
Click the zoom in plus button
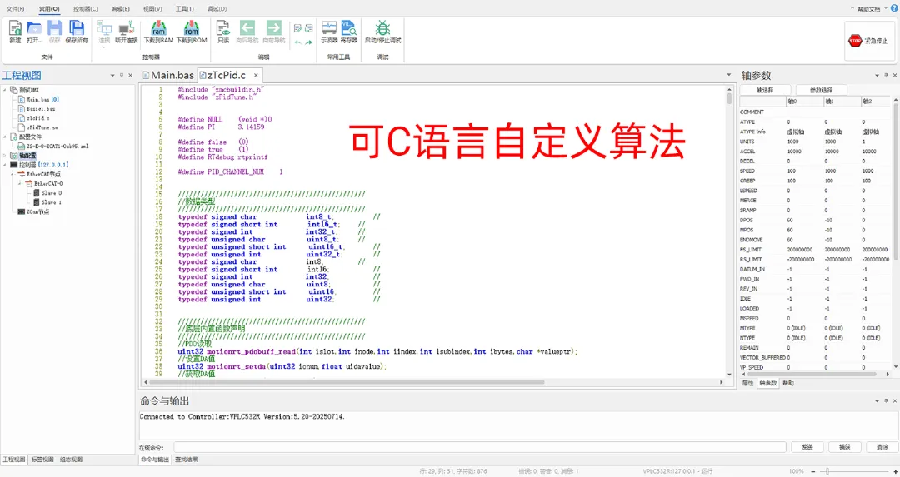point(895,470)
